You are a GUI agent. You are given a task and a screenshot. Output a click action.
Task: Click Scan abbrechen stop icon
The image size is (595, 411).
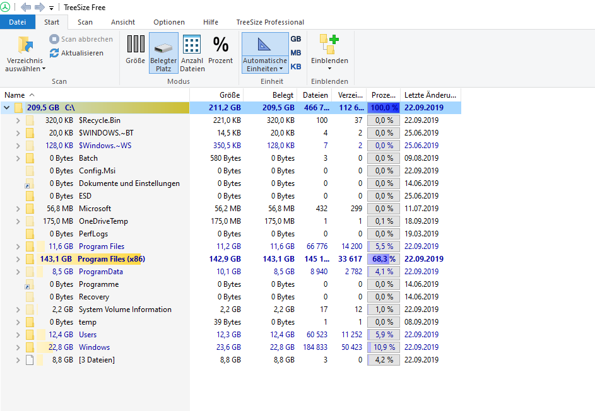click(54, 39)
